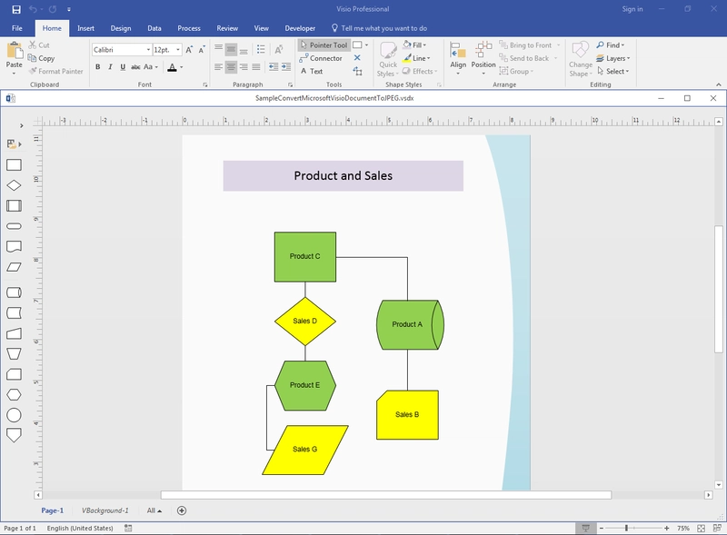Pick the diamond shape in left stencil

click(14, 185)
